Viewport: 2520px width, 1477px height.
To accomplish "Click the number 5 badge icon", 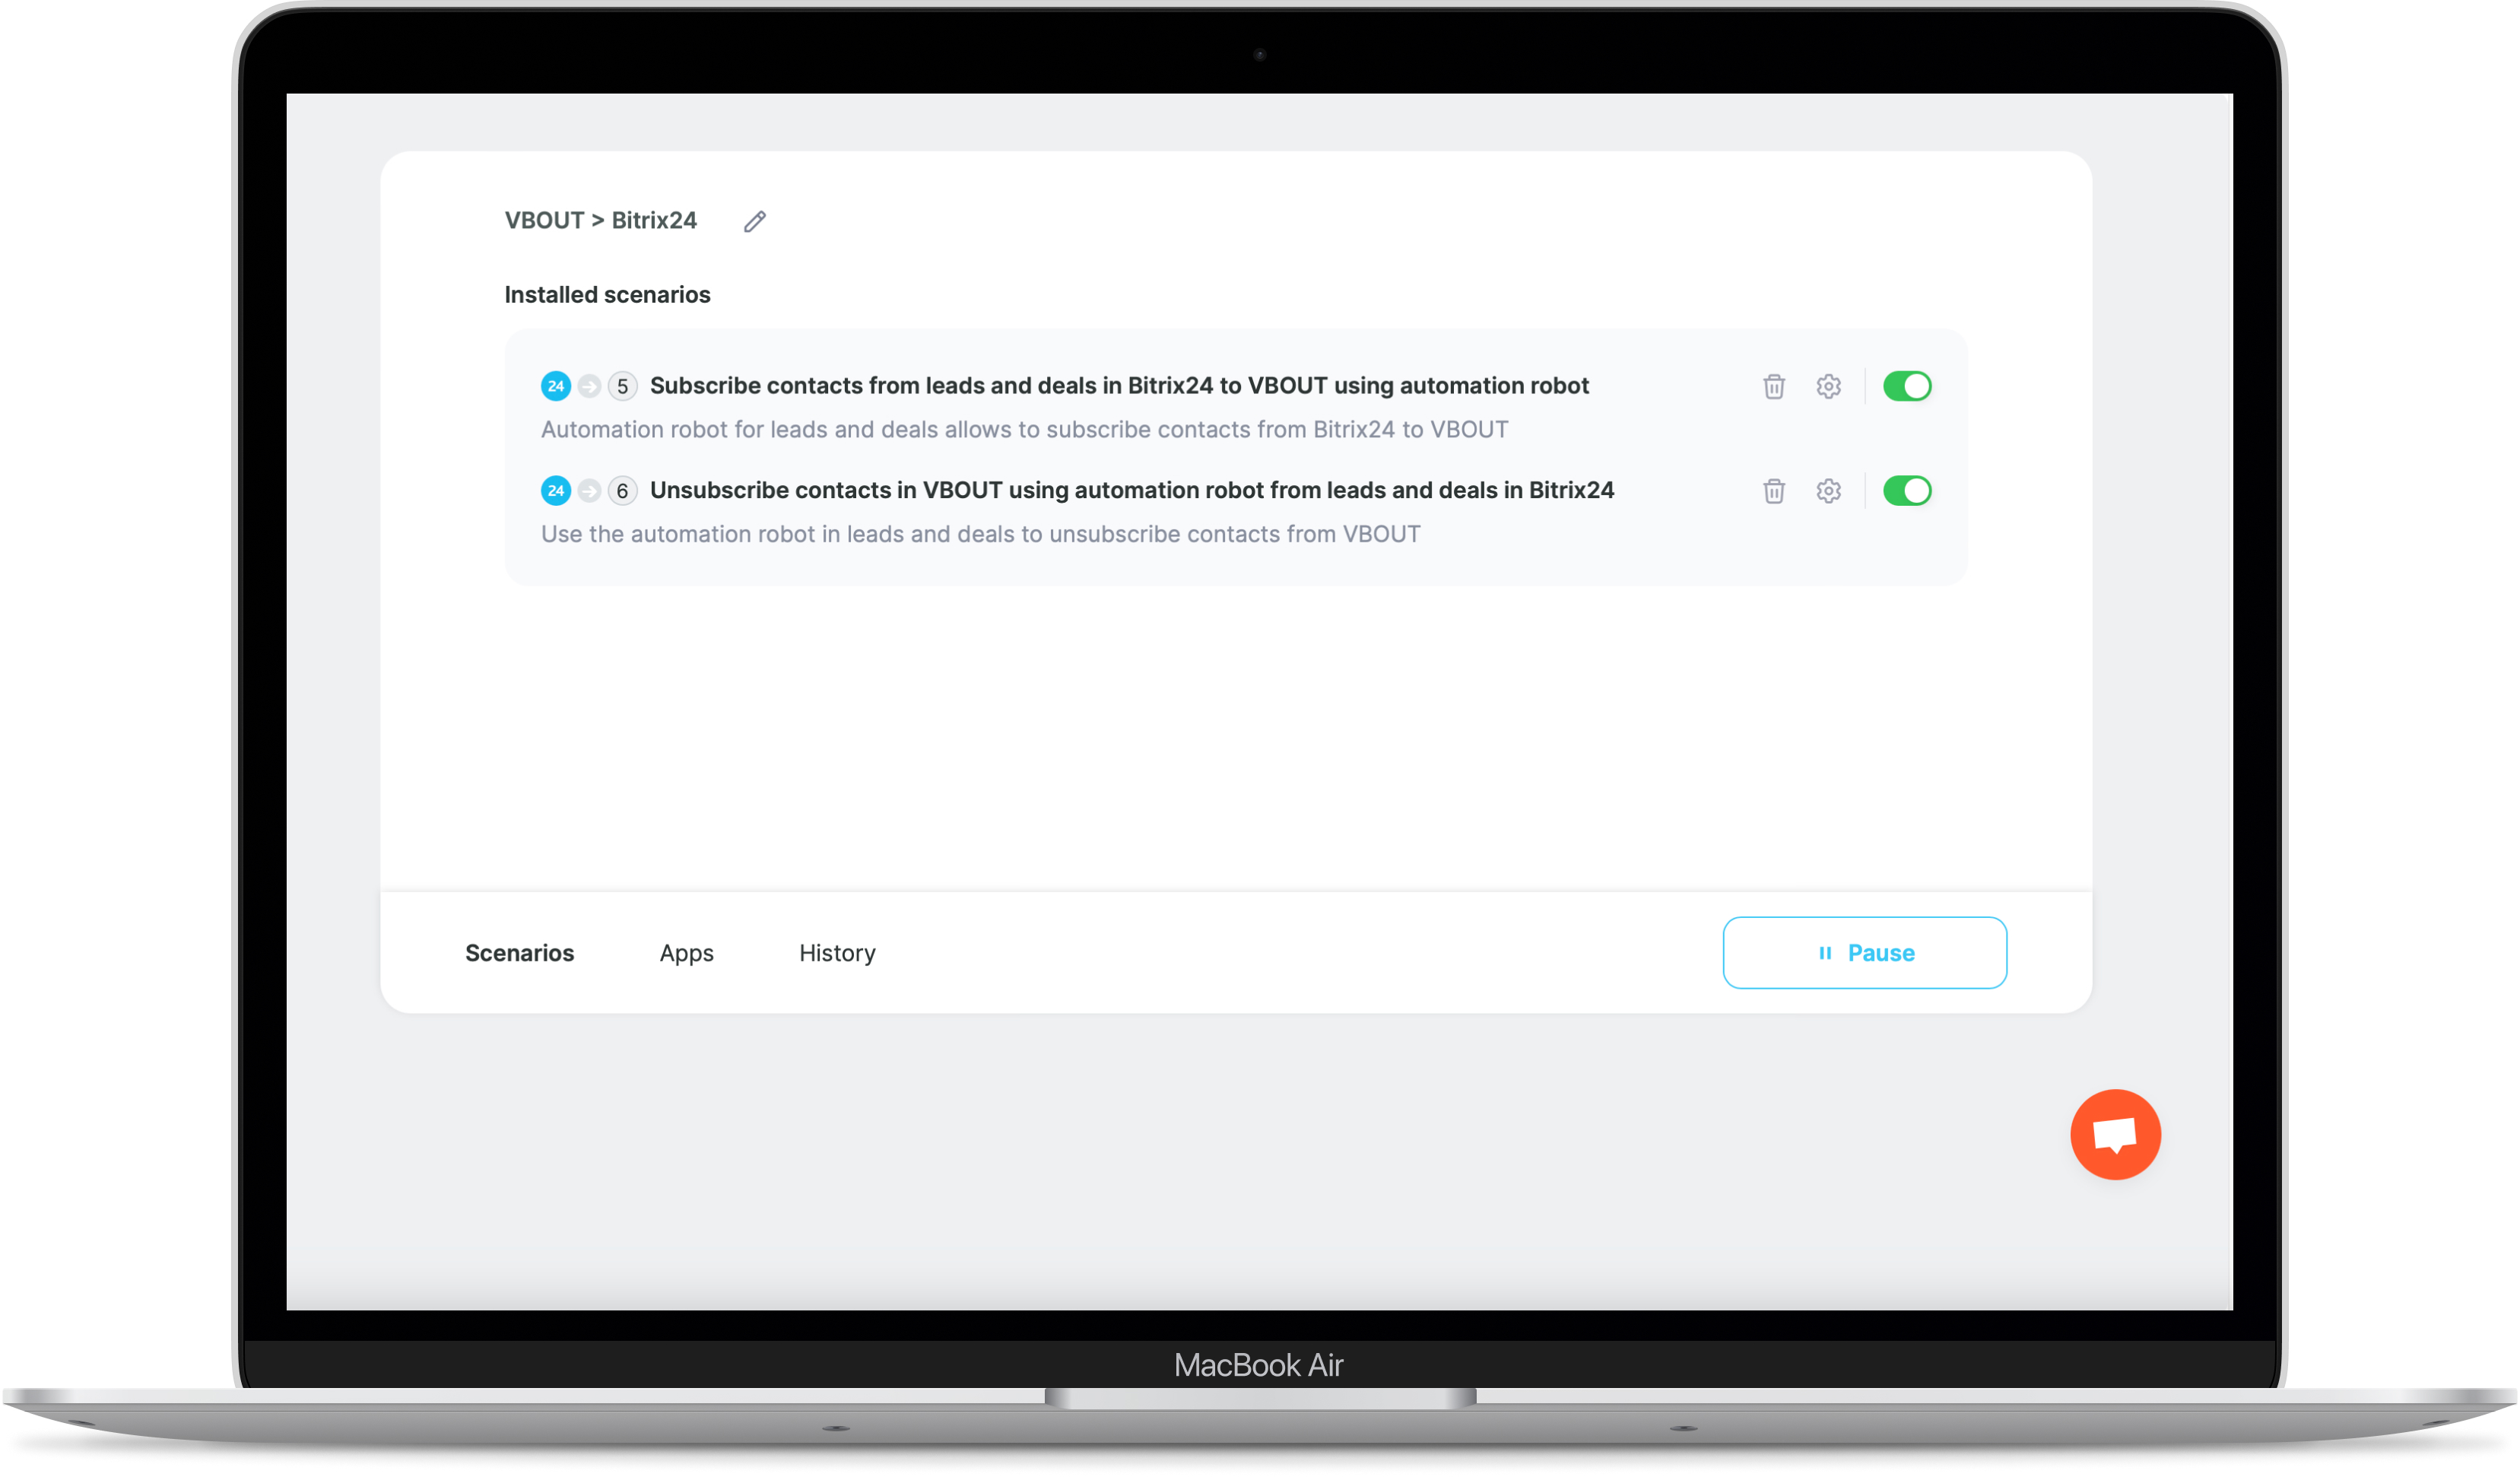I will [622, 386].
